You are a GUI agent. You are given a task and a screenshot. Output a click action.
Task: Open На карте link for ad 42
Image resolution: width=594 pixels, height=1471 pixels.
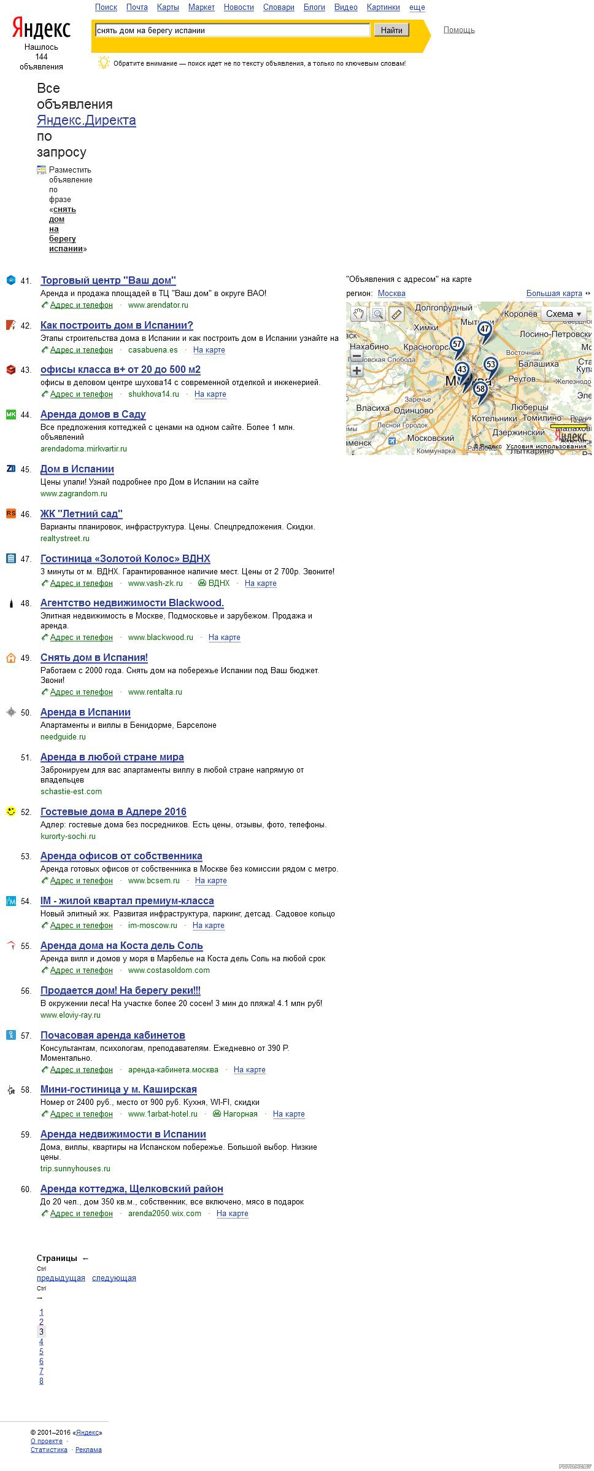pyautogui.click(x=209, y=350)
